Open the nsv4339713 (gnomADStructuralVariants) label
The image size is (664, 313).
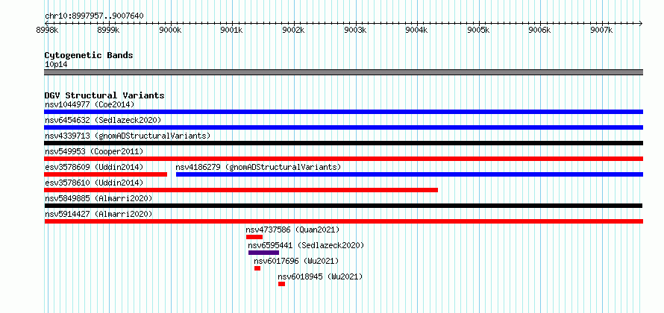tap(128, 136)
